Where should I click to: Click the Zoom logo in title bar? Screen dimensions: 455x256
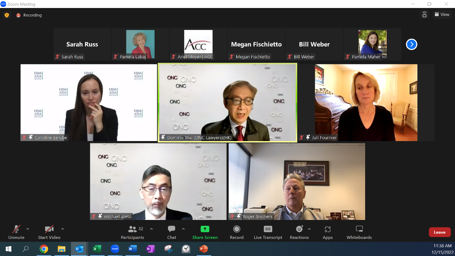3,4
